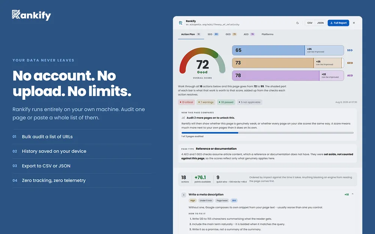Click the +25 can be improved GEO segment
The height and width of the screenshot is (234, 375).
pos(328,63)
